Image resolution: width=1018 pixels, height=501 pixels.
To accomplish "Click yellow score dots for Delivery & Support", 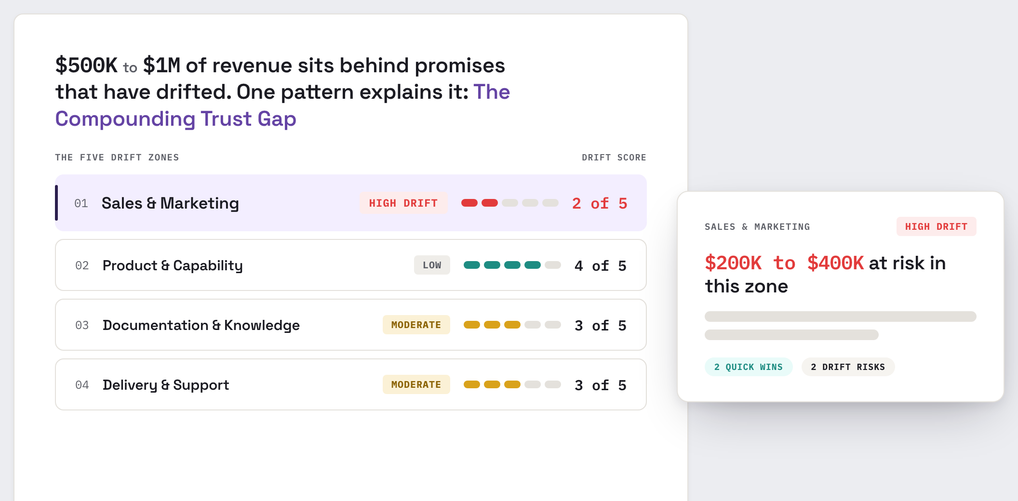I will 512,384.
